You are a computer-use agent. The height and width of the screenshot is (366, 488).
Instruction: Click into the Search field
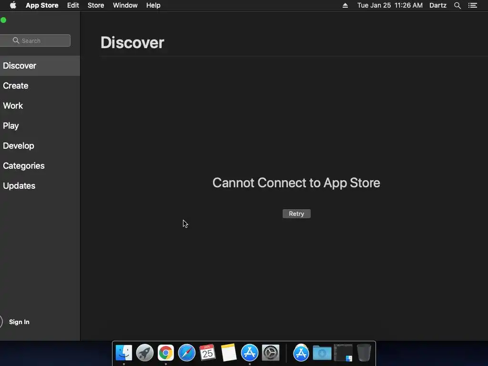click(35, 41)
